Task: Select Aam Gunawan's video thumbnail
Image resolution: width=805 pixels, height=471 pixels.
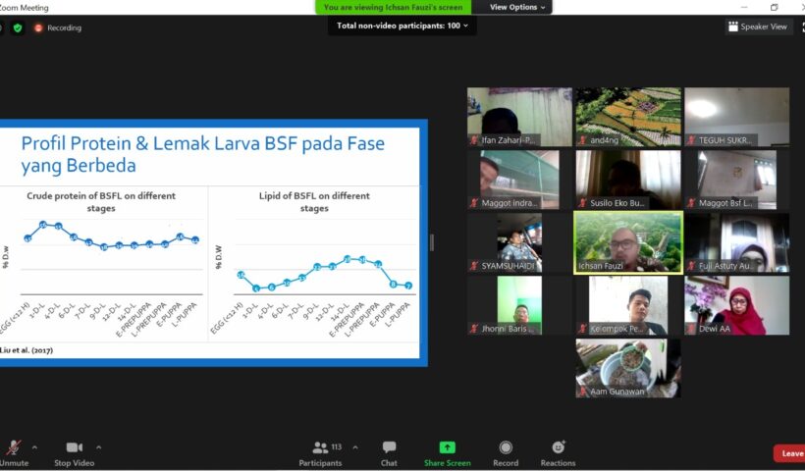Action: [x=627, y=368]
